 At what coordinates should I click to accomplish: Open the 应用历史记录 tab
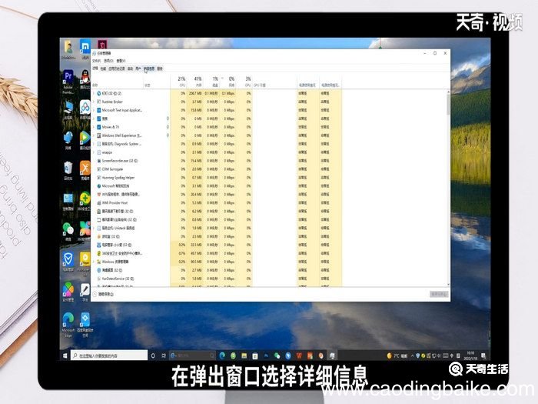(117, 68)
